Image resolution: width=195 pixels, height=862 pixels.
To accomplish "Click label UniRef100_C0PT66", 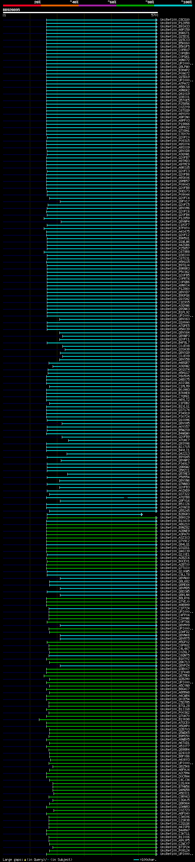I will coord(175,622).
